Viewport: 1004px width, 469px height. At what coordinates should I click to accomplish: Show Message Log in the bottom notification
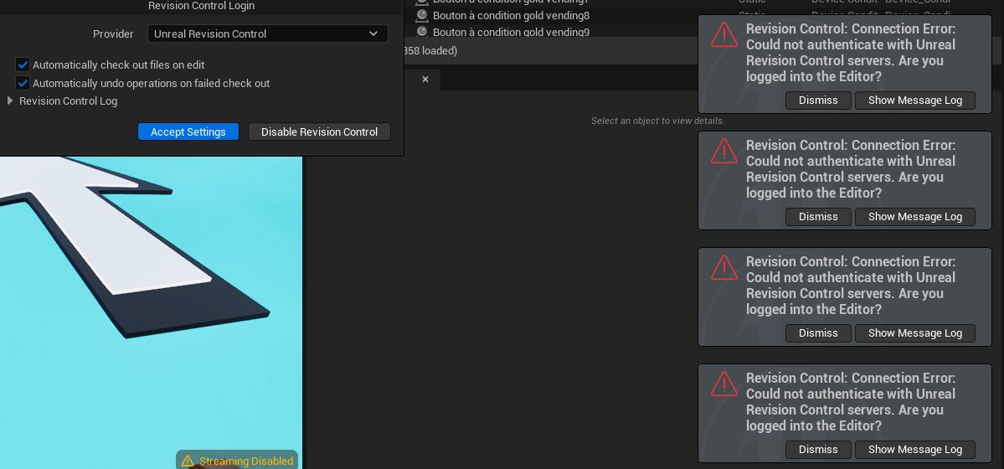point(915,450)
